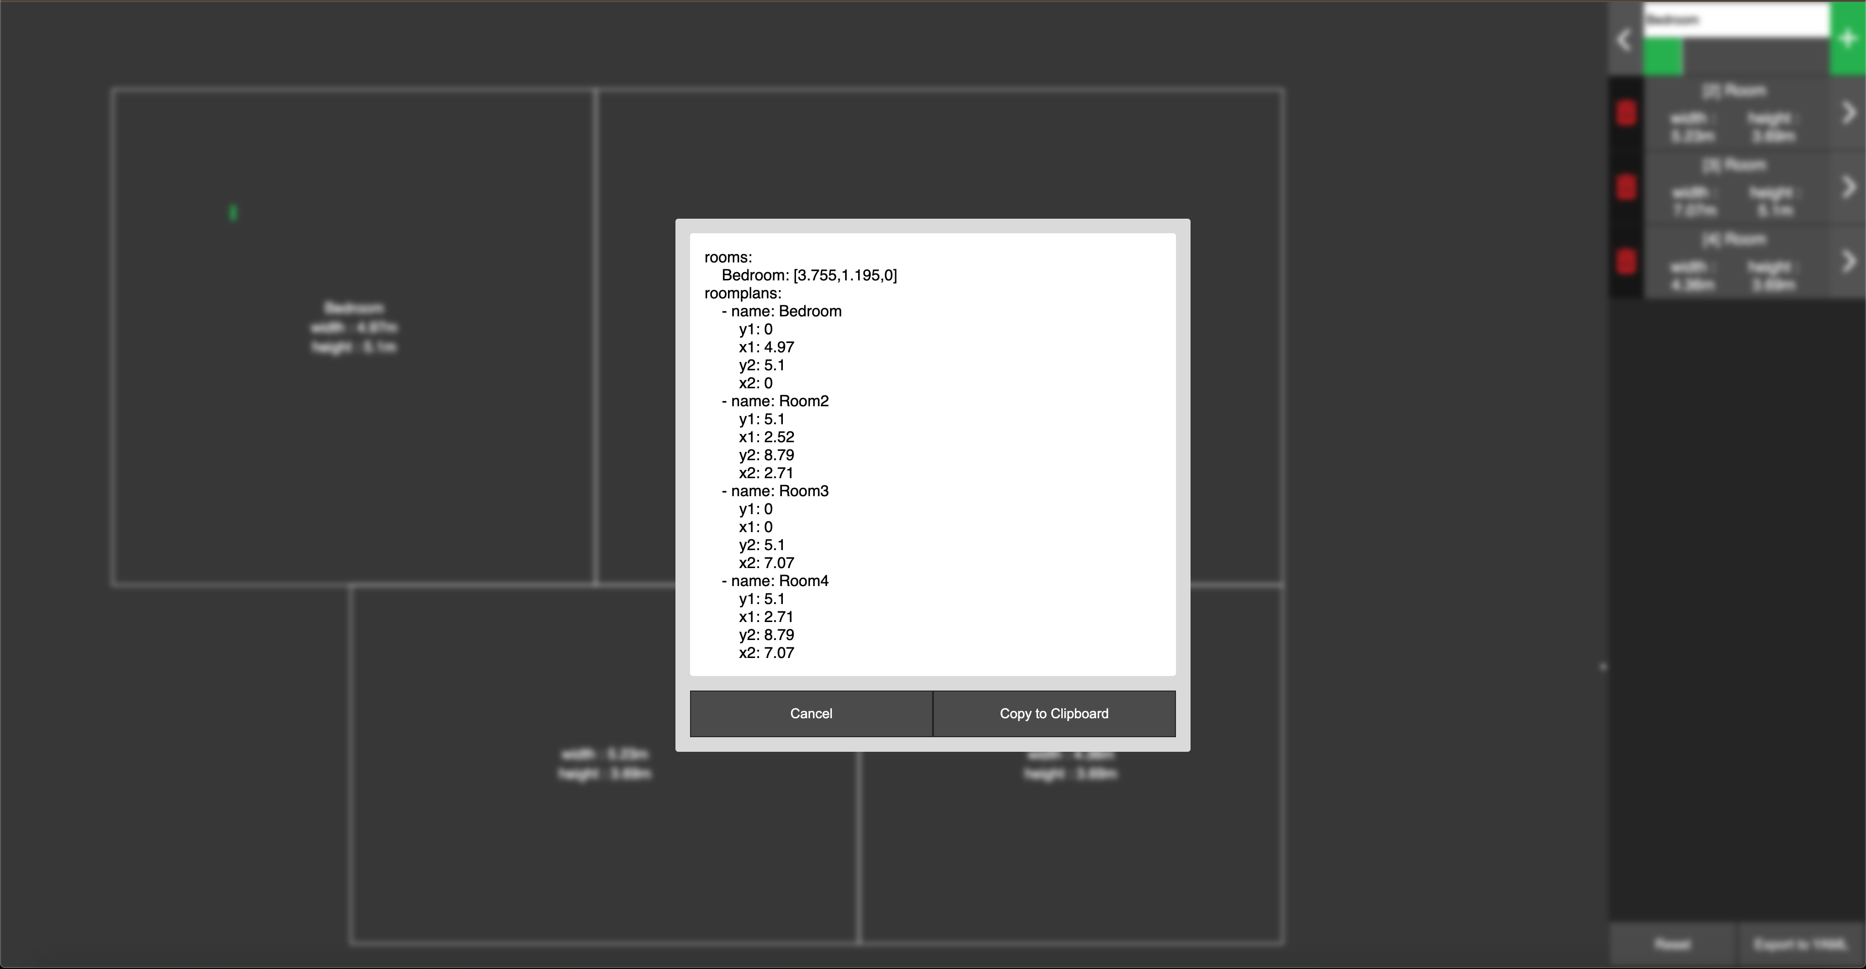Click the 'x1: 0' line under Room3
The height and width of the screenshot is (969, 1866).
(756, 527)
